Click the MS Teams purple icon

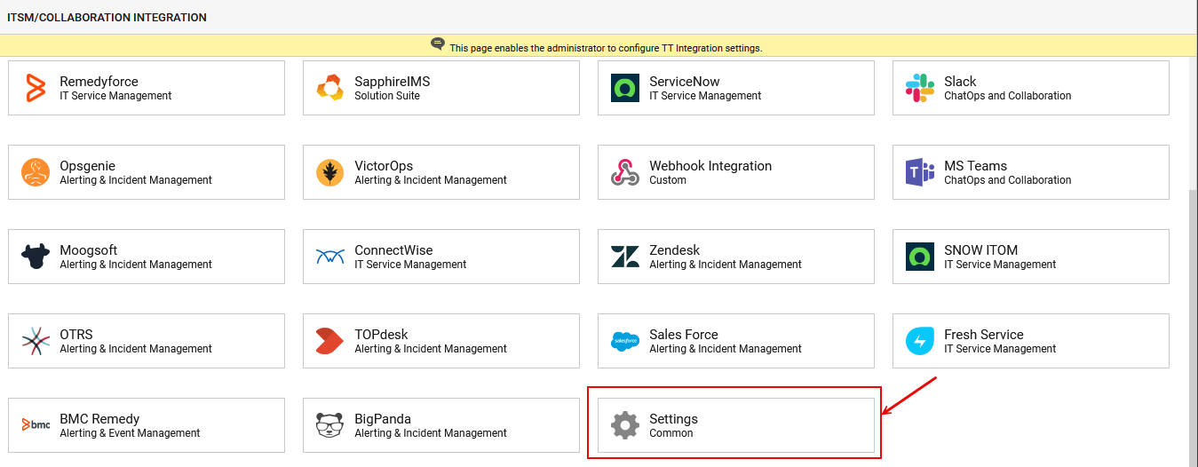[920, 172]
